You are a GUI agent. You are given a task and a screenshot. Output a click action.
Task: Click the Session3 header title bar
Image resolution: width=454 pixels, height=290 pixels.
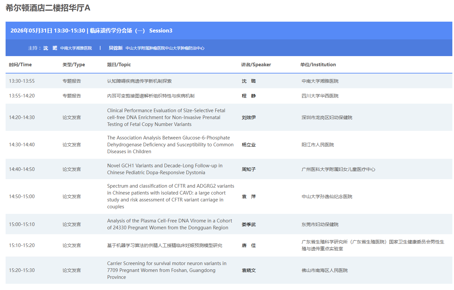[229, 31]
